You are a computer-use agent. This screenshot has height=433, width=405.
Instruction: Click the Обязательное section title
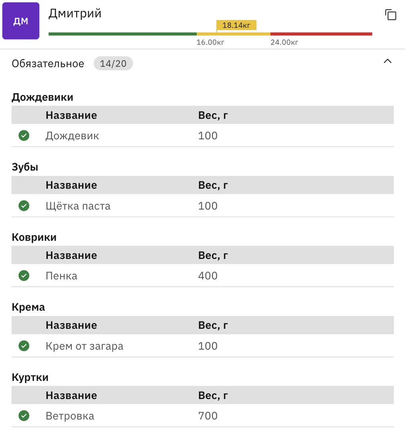pos(48,64)
